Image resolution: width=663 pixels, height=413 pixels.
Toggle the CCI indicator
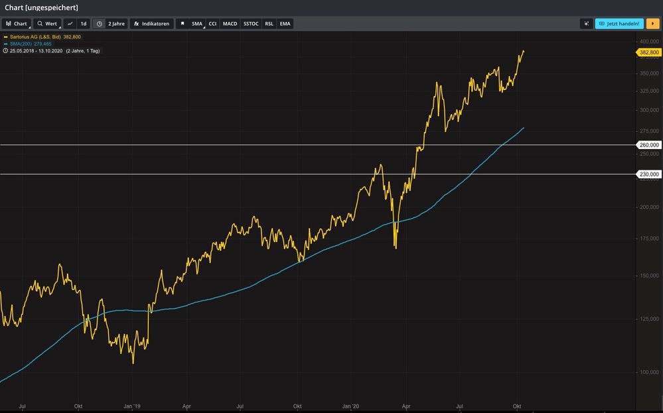[x=212, y=24]
